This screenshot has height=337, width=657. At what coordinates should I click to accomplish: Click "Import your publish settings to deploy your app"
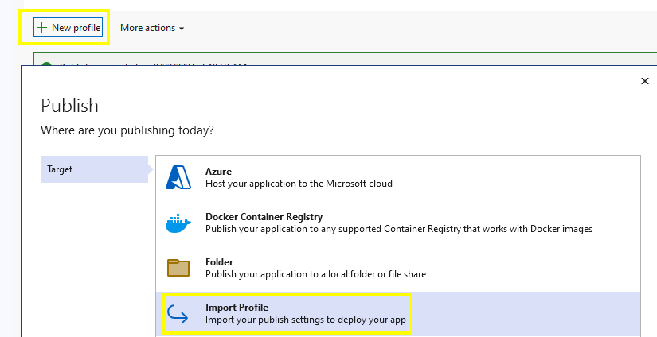coord(306,320)
